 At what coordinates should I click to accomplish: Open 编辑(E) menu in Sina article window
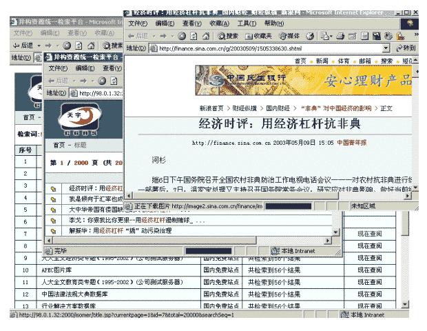click(165, 23)
